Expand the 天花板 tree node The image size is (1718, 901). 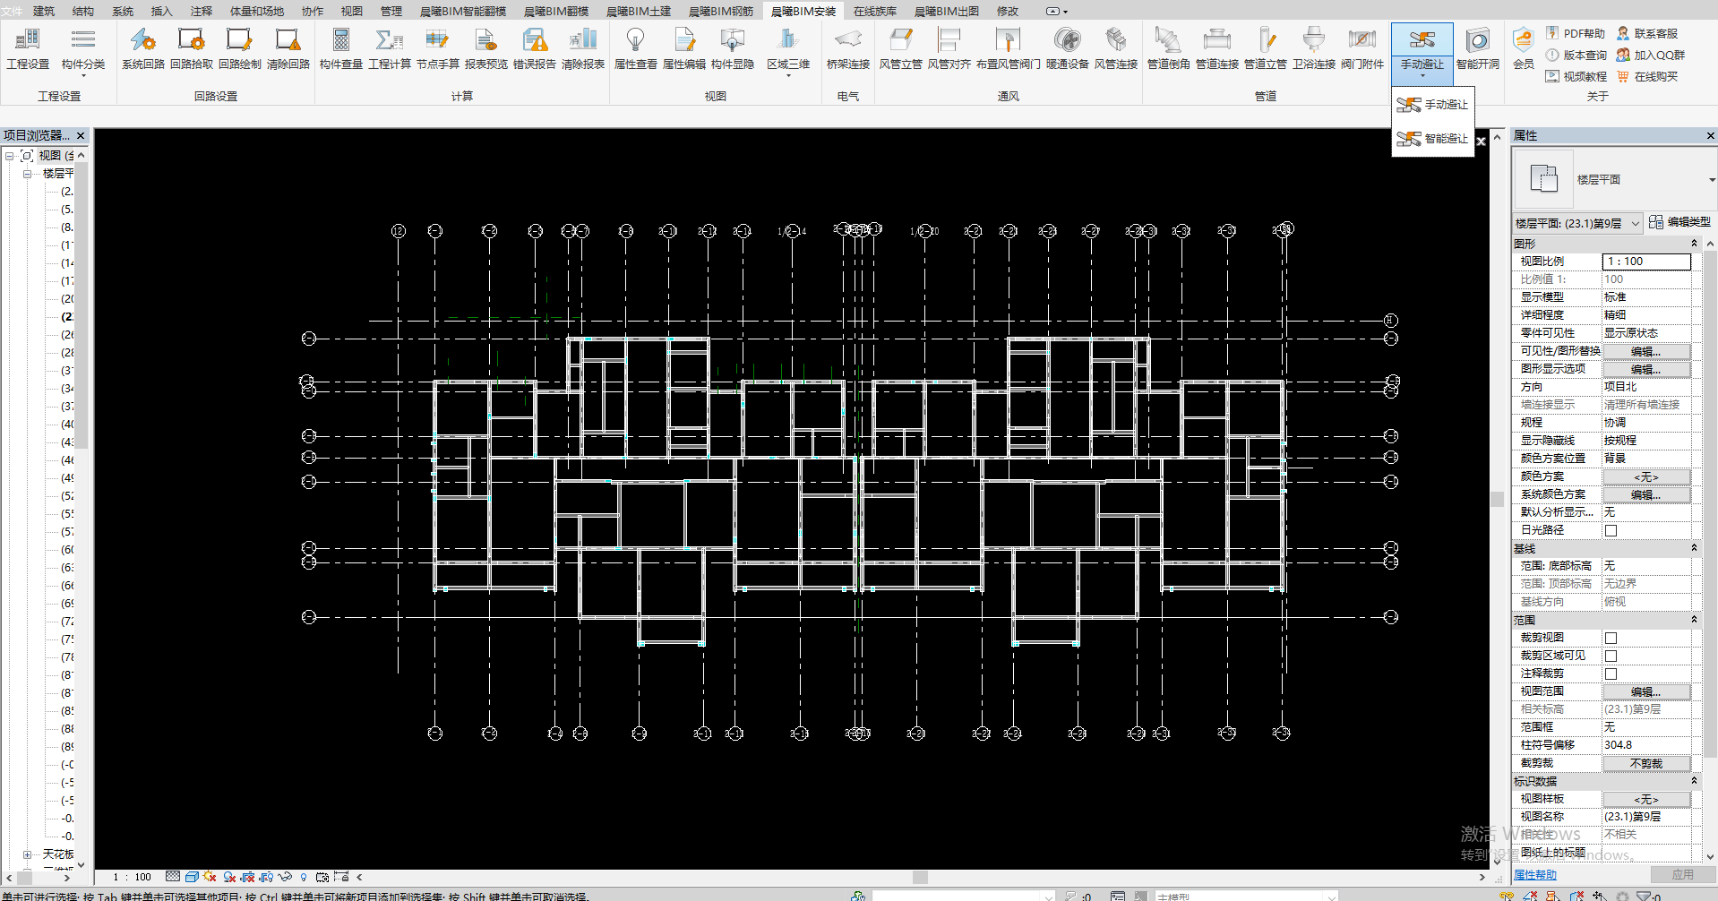27,854
